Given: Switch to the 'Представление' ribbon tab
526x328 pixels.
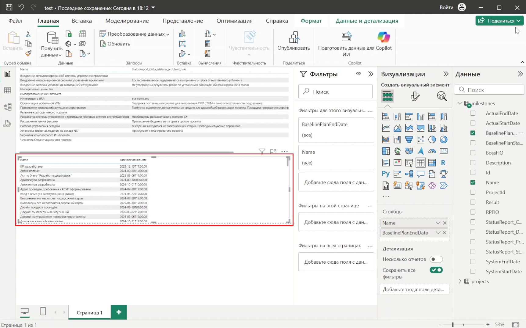Looking at the screenshot, I should point(183,21).
